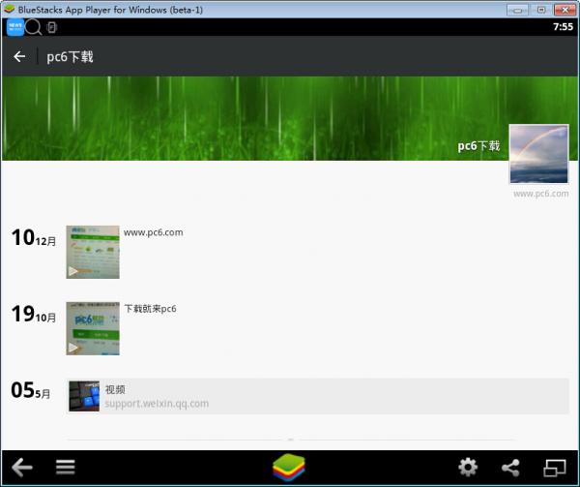Click the 下载就来pc6 post text

pos(150,309)
